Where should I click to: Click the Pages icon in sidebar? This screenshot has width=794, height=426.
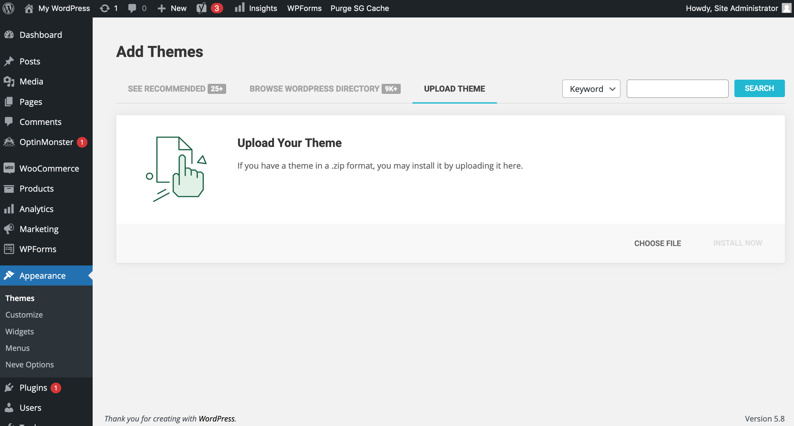tap(9, 102)
